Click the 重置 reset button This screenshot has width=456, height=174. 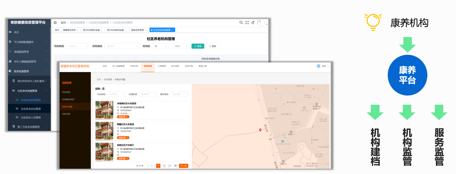pos(212,46)
